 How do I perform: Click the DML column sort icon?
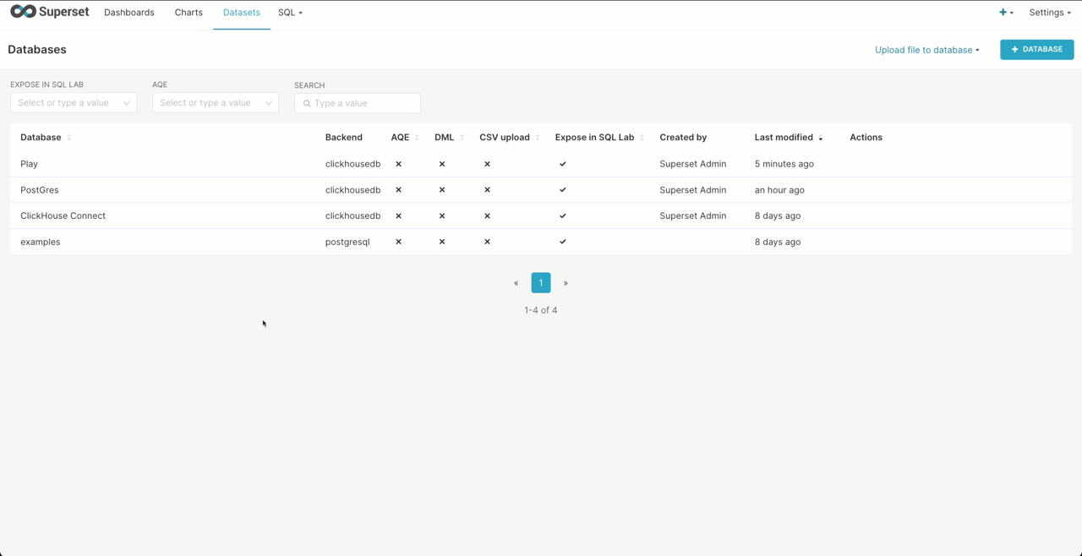pyautogui.click(x=462, y=138)
